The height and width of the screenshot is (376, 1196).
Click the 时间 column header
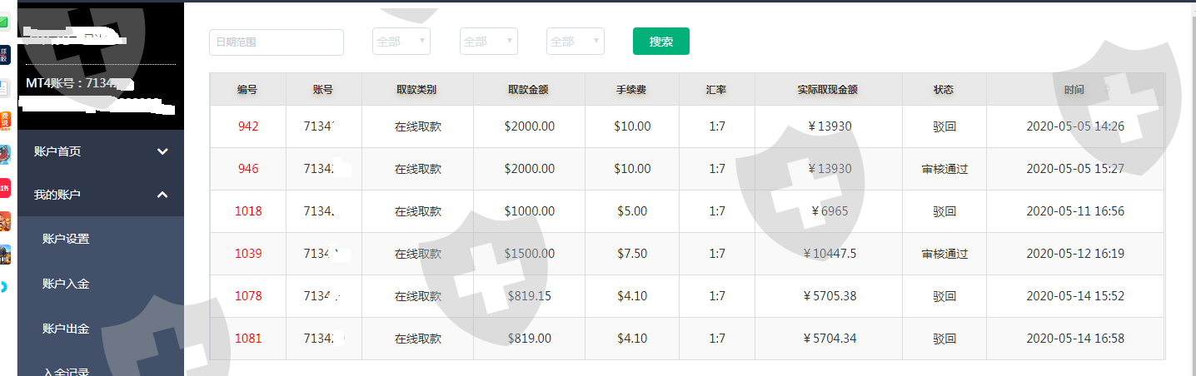[x=1074, y=89]
